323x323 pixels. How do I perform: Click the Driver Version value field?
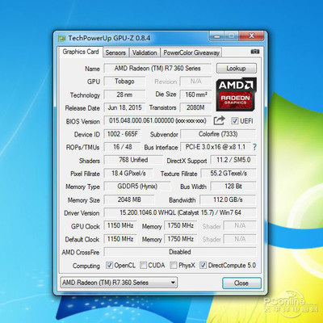180,212
